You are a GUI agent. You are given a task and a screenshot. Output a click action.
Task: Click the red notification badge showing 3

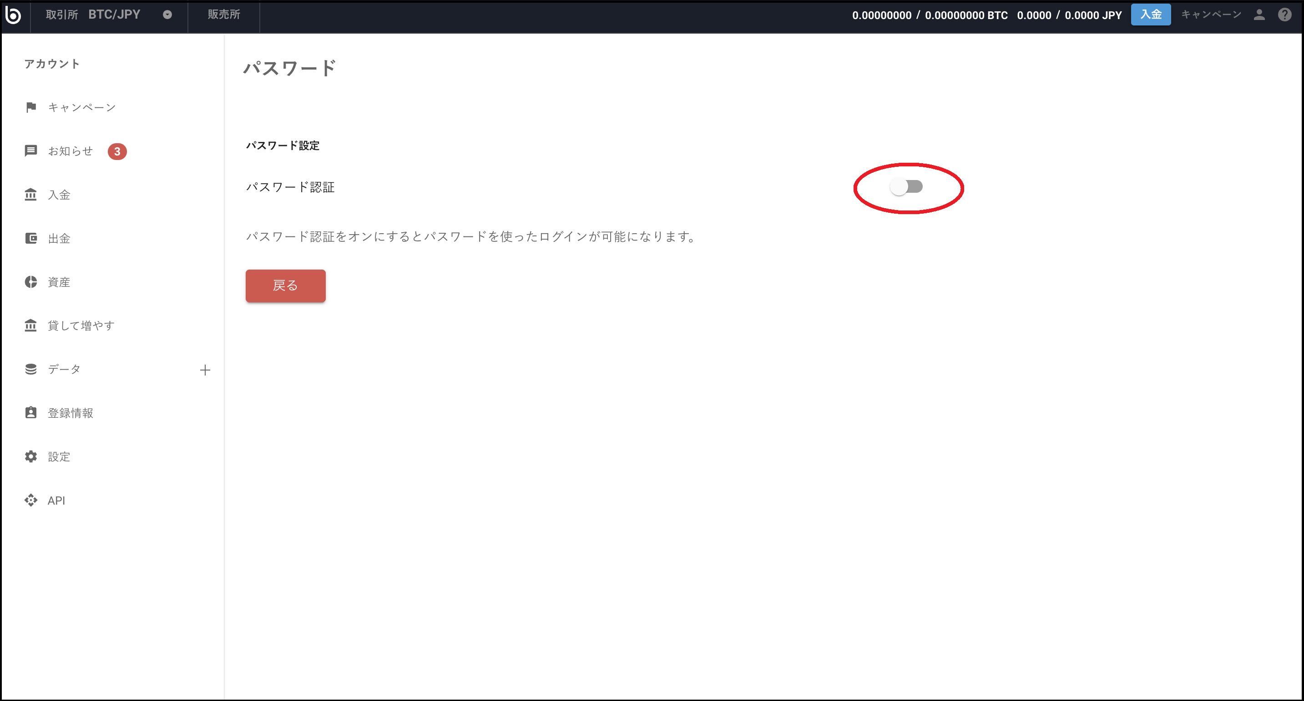(x=117, y=151)
